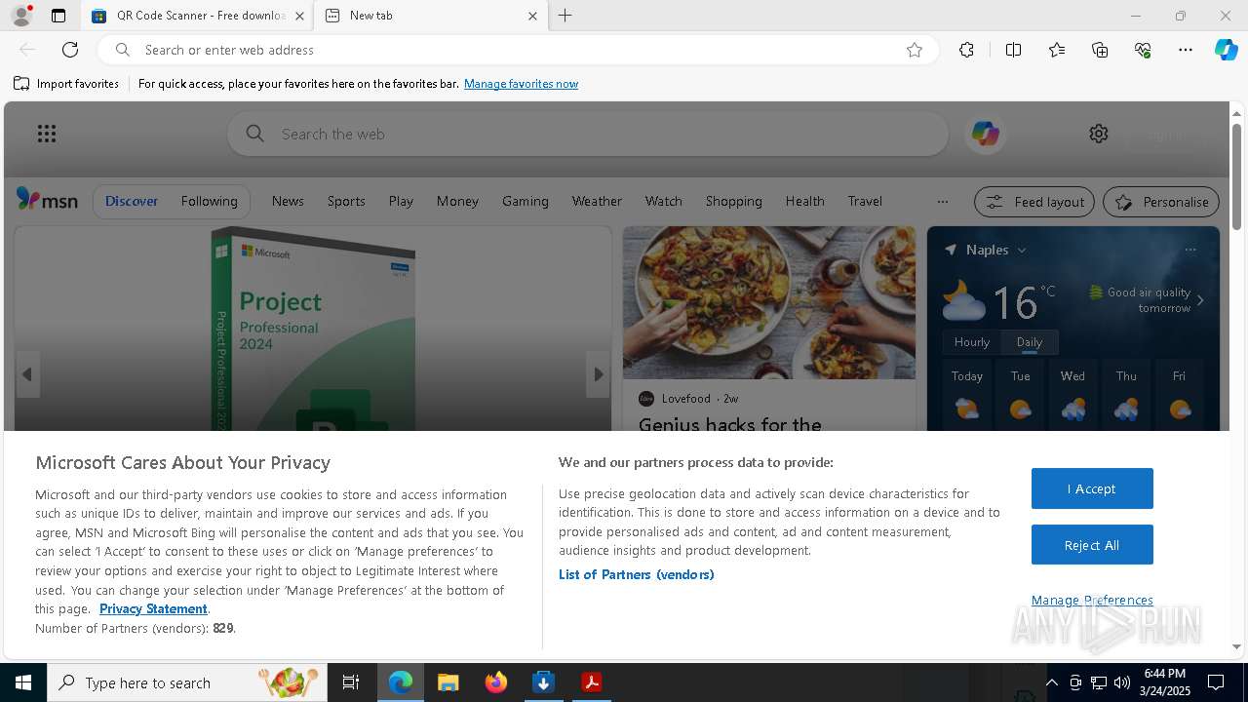
Task: Refresh the page with reload icon
Action: point(70,50)
